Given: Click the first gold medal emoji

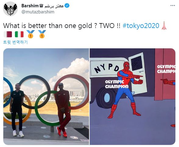Looking at the screenshot, I should (x=30, y=34).
